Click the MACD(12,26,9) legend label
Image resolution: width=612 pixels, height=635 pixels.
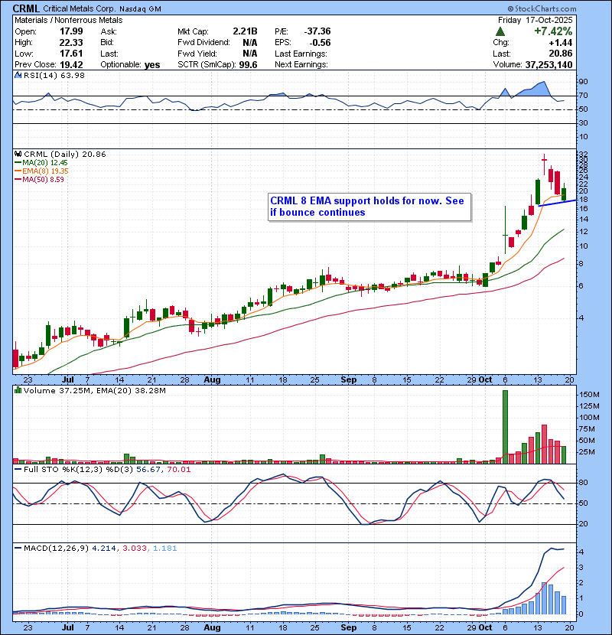(x=56, y=549)
